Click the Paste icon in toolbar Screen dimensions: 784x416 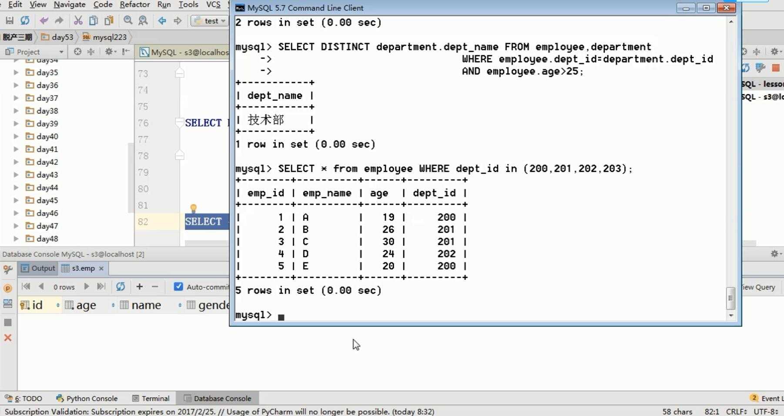click(109, 20)
